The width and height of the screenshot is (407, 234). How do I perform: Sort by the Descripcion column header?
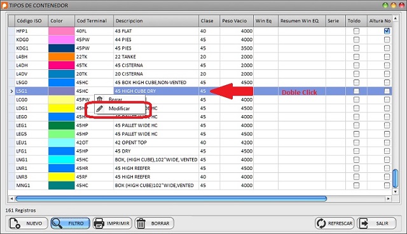(x=156, y=21)
